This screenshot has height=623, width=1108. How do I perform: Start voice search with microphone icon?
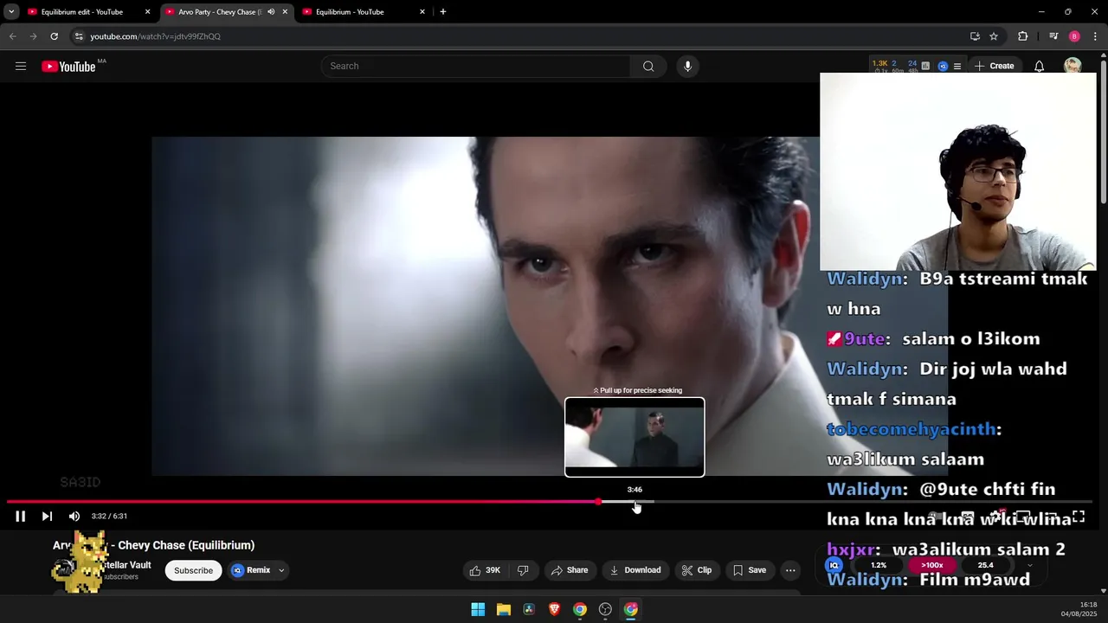687,66
